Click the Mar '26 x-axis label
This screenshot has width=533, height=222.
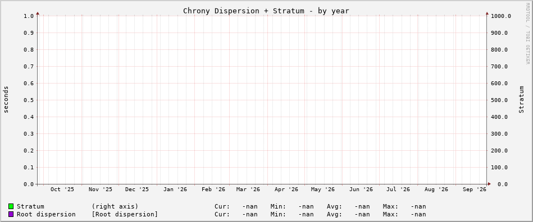[248, 189]
